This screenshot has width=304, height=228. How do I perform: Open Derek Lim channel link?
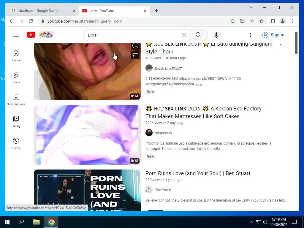[x=169, y=69]
